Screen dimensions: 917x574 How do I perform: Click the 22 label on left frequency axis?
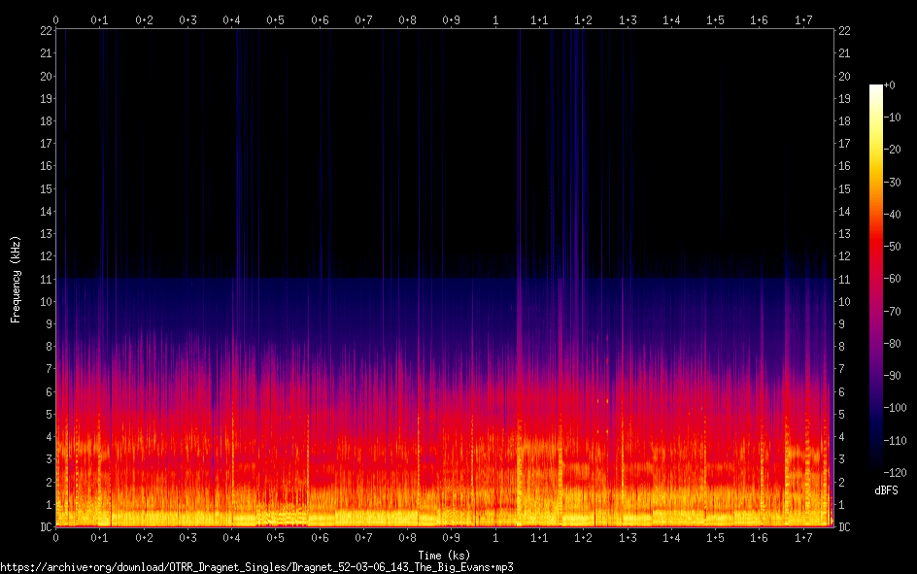45,31
